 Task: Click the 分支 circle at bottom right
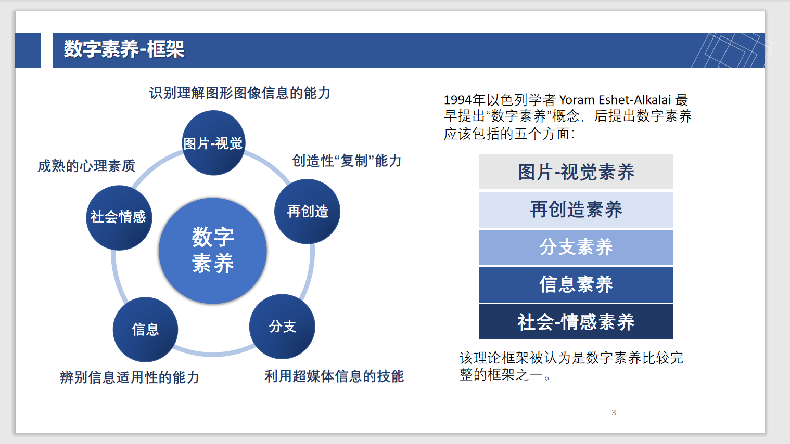(283, 327)
